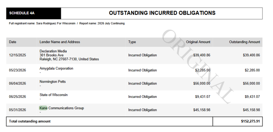Select the Total outstanding amount label
Image resolution: width=273 pixels, height=132 pixels.
(x=30, y=121)
